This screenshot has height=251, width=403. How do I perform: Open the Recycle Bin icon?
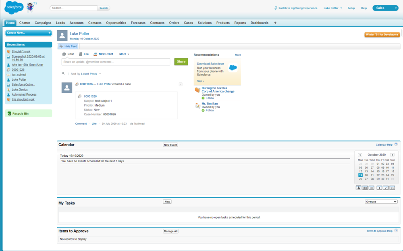tap(9, 113)
